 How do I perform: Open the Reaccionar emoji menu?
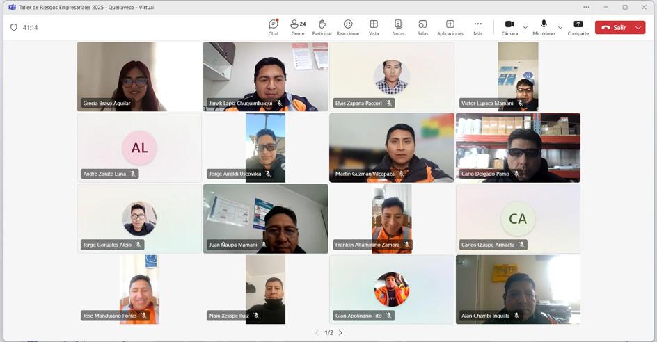click(348, 28)
